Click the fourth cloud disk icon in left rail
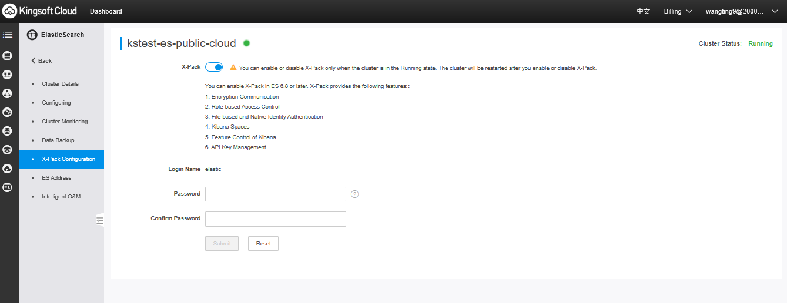This screenshot has width=787, height=303. pos(8,112)
